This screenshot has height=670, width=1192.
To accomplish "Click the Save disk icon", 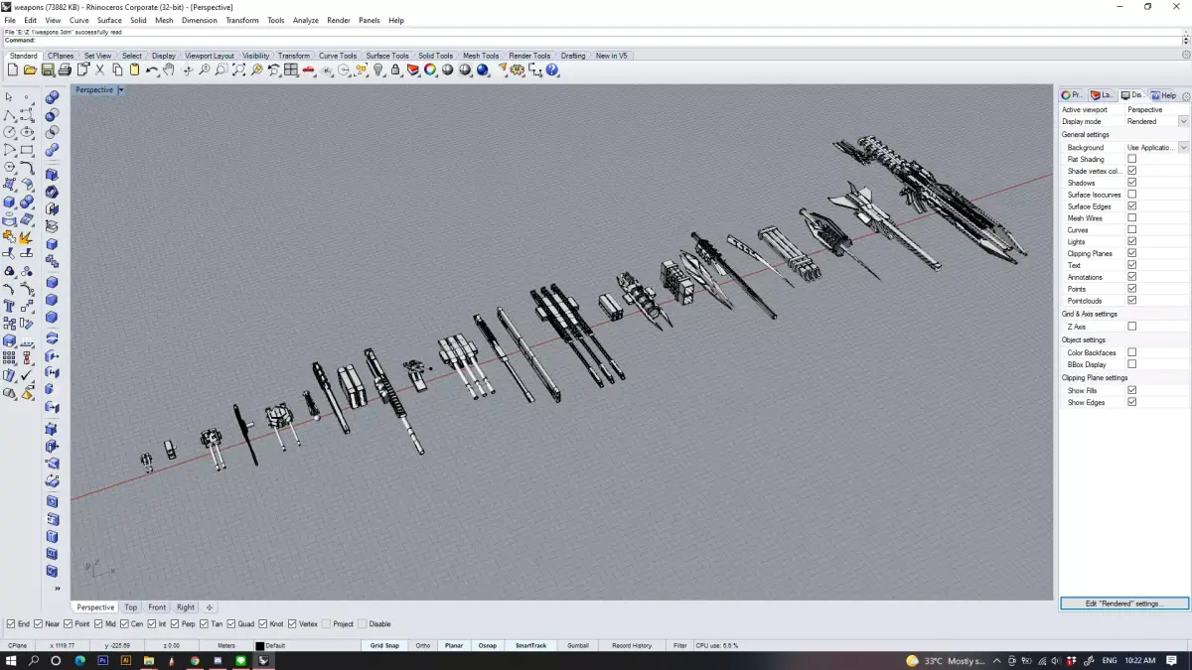I will point(47,70).
